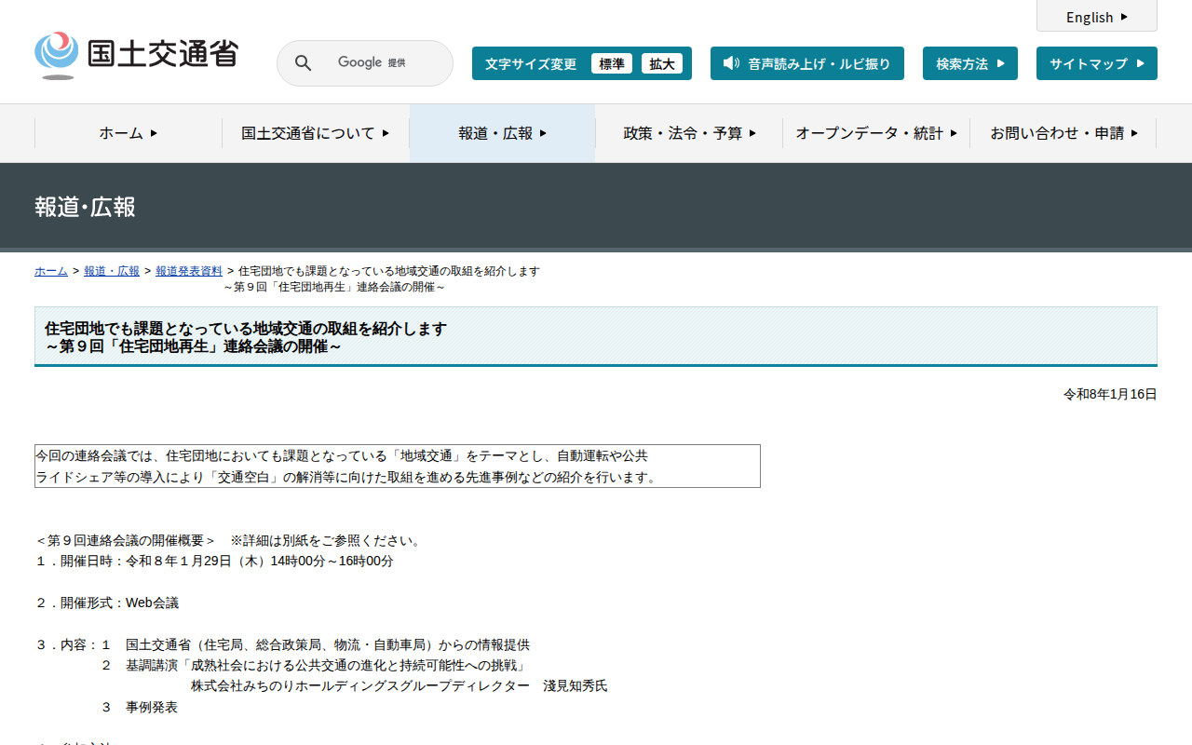Viewport: 1192px width, 745px height.
Task: Click the search magnifier icon
Action: (303, 63)
